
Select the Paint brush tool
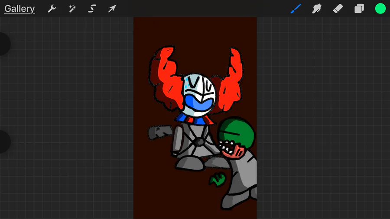296,9
